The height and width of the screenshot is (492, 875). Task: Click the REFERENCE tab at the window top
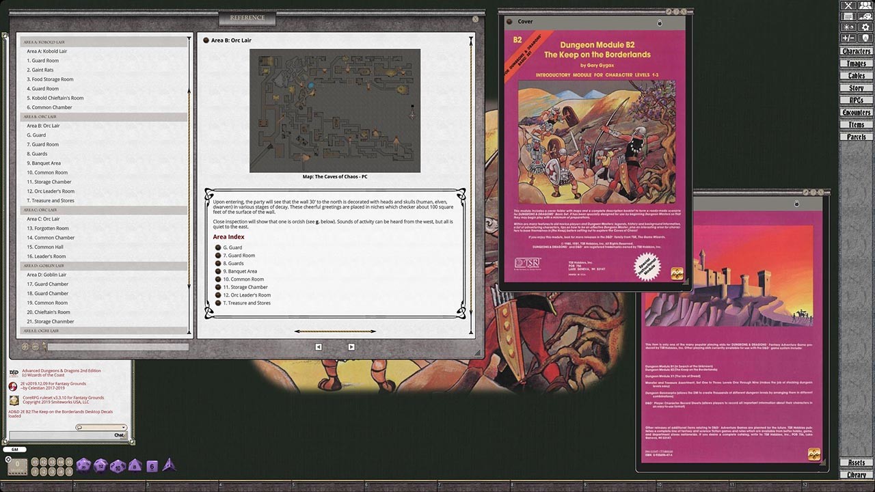click(246, 18)
